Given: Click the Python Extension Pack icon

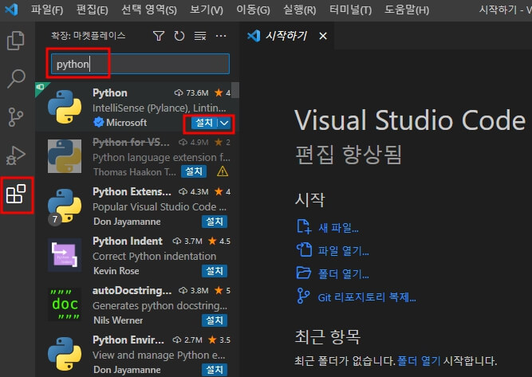Looking at the screenshot, I should [x=65, y=206].
